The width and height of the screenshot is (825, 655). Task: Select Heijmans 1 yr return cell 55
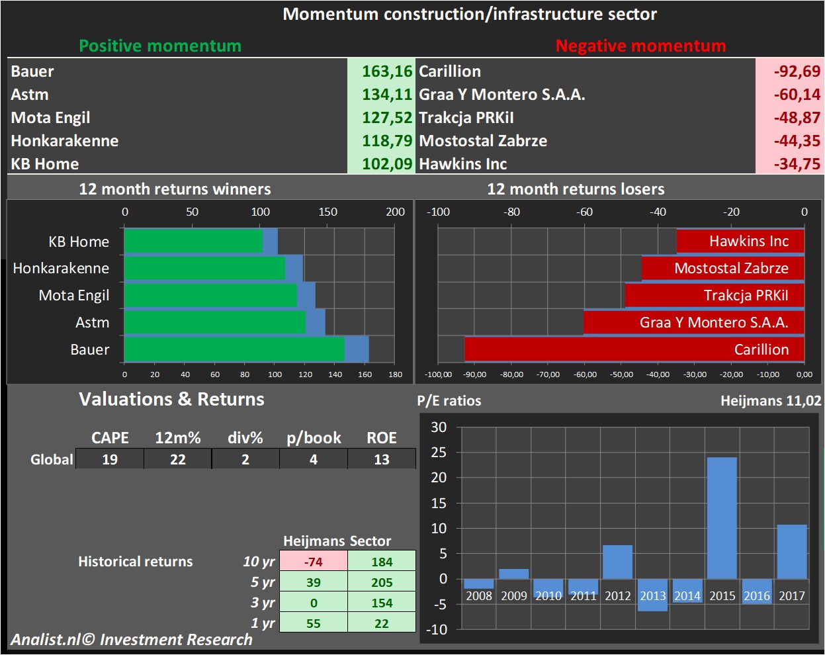coord(314,623)
